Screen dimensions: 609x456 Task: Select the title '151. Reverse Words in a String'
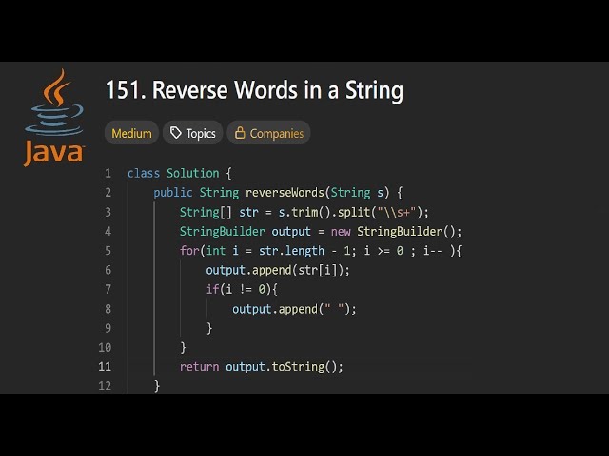(x=254, y=90)
